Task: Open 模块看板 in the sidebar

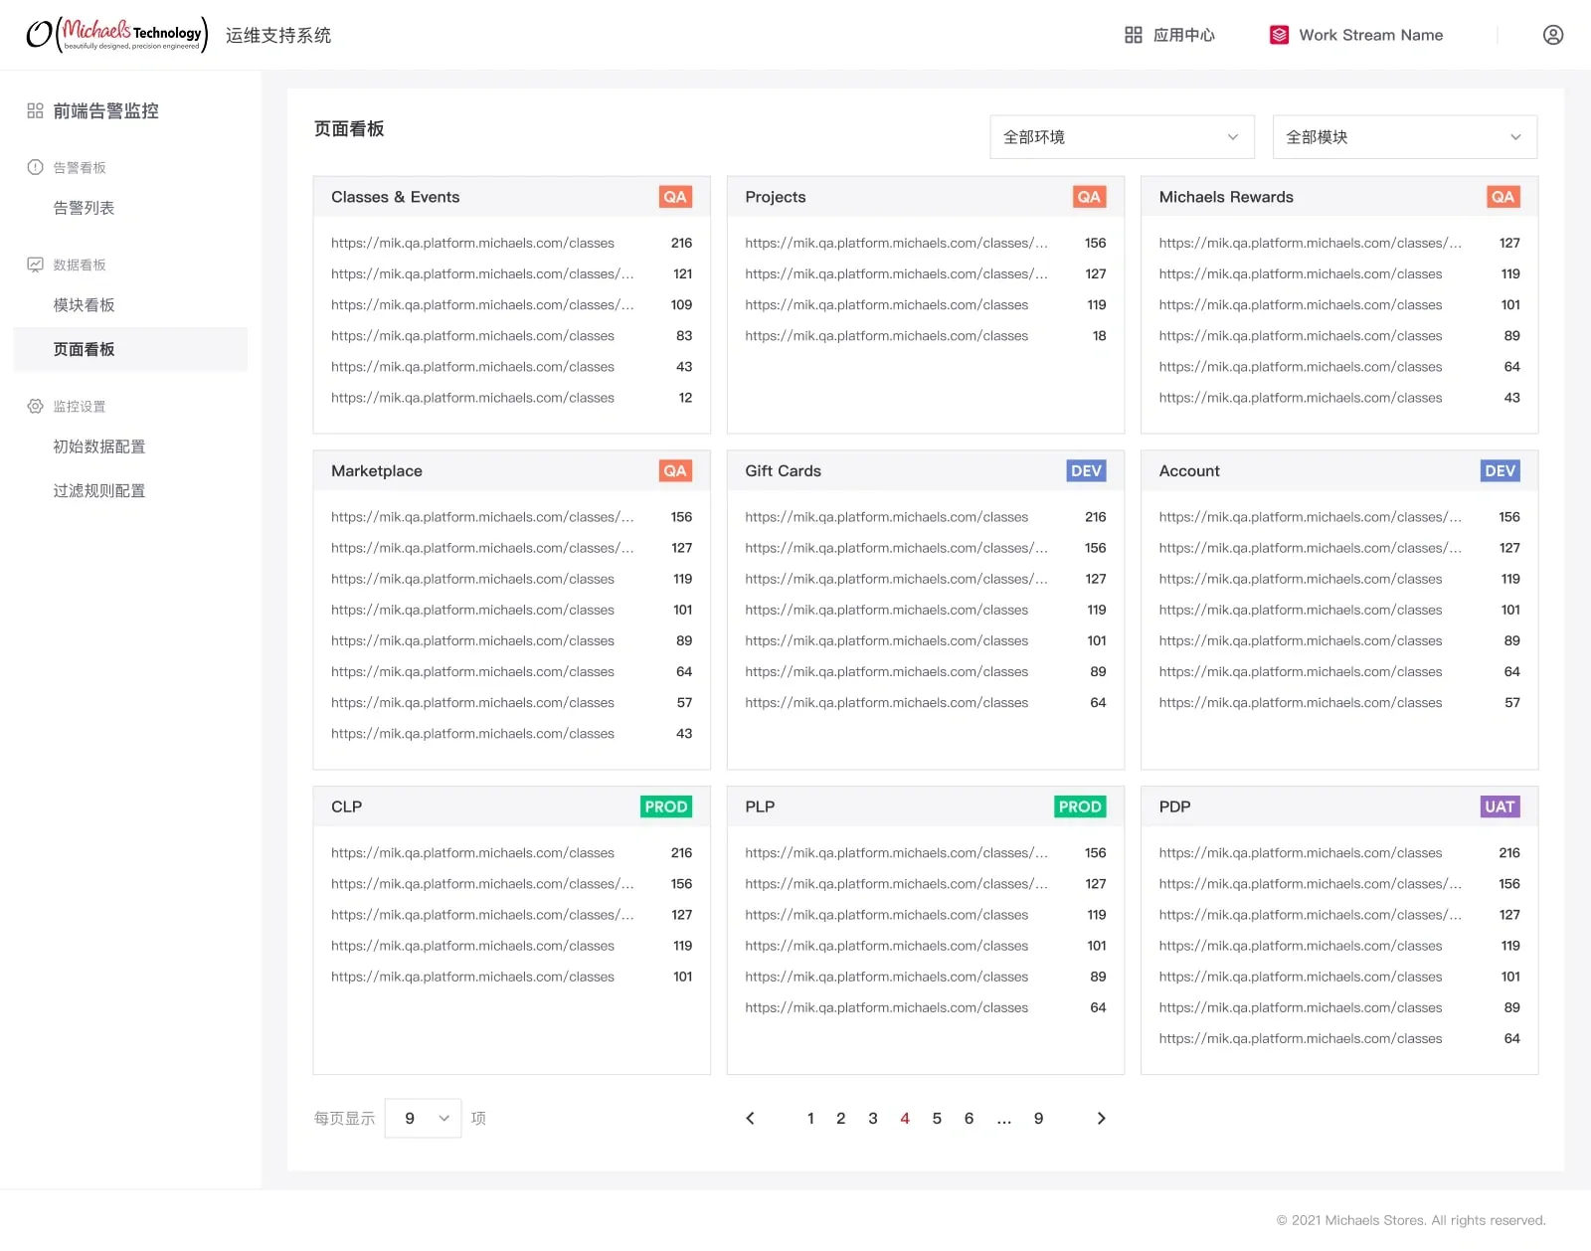Action: coord(84,305)
